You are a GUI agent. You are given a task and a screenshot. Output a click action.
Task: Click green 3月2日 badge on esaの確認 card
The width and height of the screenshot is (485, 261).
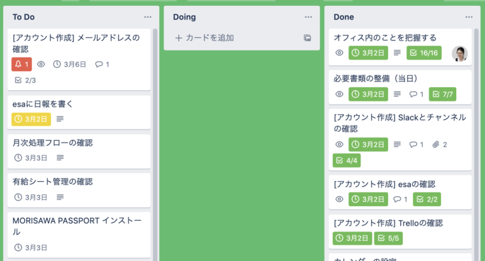coord(368,200)
